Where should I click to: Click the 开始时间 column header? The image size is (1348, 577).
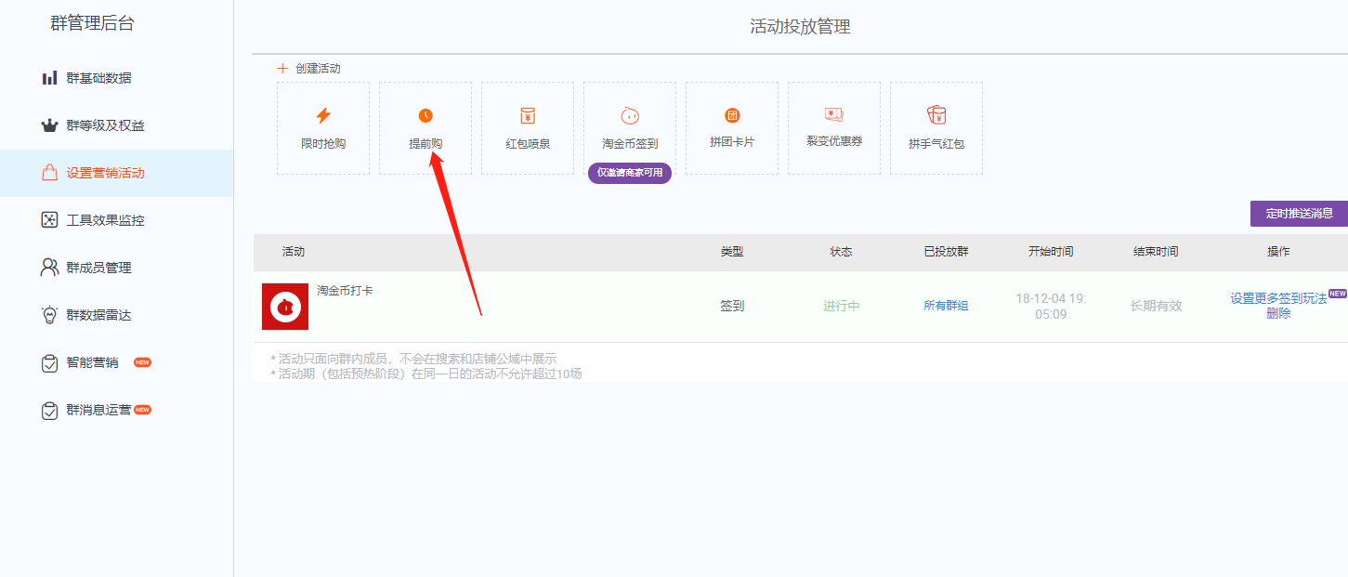(1051, 252)
